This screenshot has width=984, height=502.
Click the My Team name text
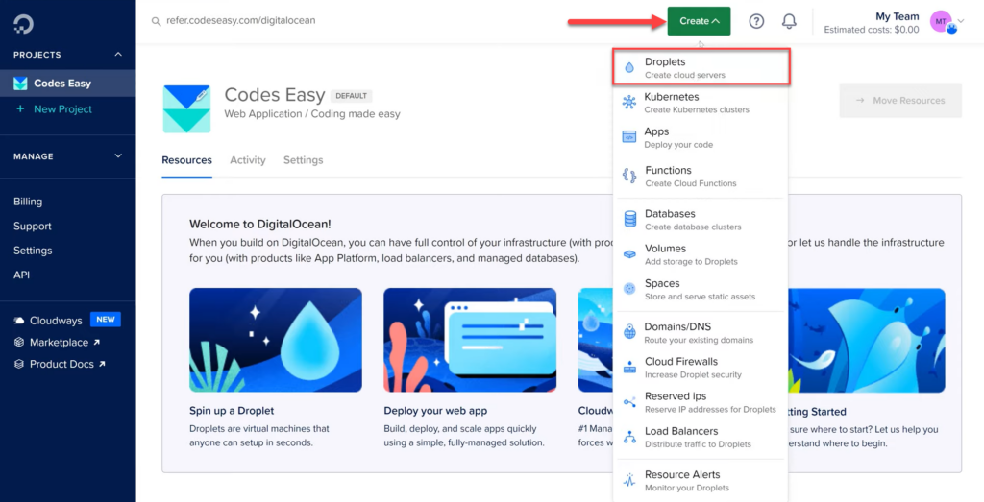click(898, 16)
